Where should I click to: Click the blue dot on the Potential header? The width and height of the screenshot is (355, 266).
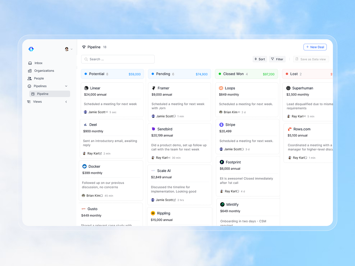coord(86,74)
